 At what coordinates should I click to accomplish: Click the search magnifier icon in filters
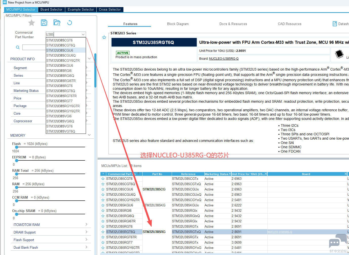tap(18, 47)
